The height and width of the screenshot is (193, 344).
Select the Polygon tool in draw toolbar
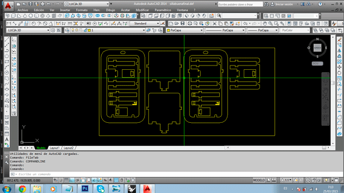click(7, 56)
